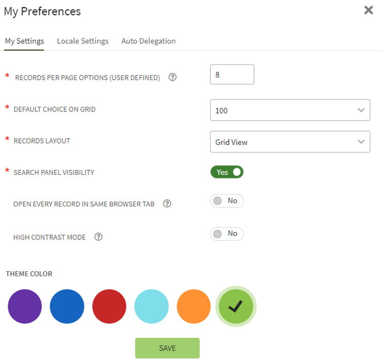This screenshot has width=387, height=361.
Task: Expand the Records Layout dropdown
Action: [x=290, y=142]
